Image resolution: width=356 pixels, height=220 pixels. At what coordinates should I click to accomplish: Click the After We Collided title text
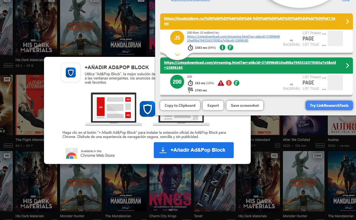[x=296, y=140]
